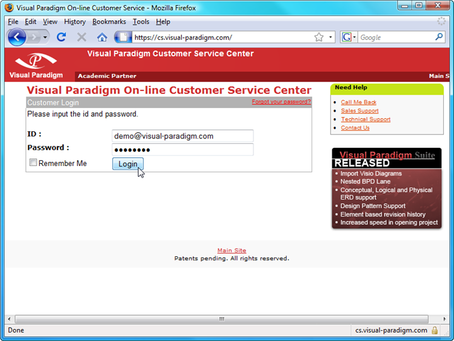Click the search magnifier icon
The image size is (454, 341).
(439, 37)
